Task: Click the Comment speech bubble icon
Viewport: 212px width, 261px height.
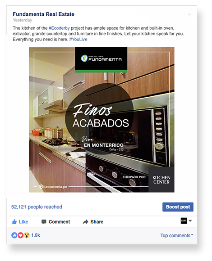Action: [44, 222]
